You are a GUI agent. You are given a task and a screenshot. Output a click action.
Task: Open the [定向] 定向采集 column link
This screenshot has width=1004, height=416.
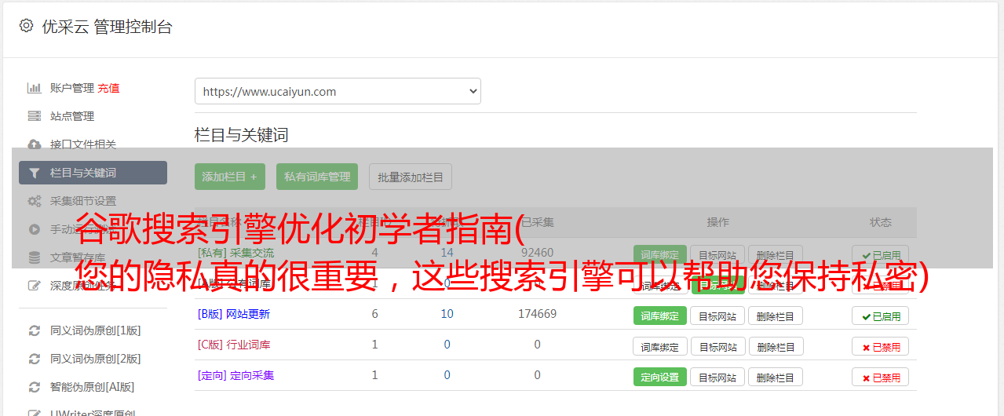click(236, 375)
